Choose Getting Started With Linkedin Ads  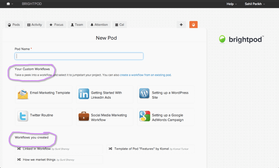pos(105,94)
